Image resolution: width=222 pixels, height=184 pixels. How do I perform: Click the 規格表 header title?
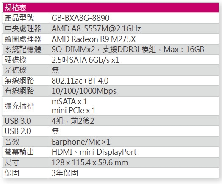pyautogui.click(x=15, y=8)
